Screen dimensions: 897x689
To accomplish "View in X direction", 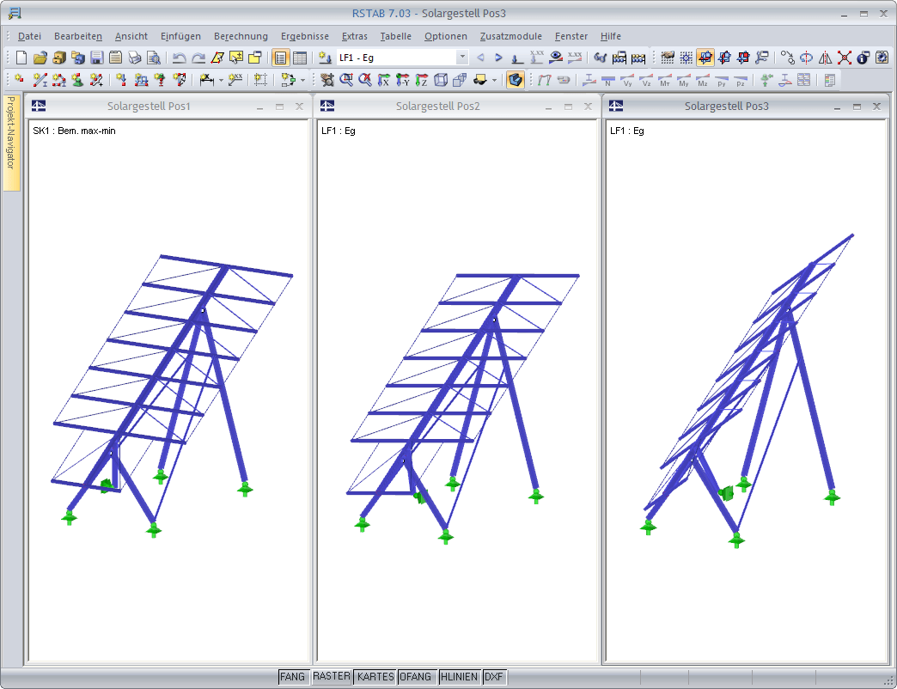I will coord(384,80).
